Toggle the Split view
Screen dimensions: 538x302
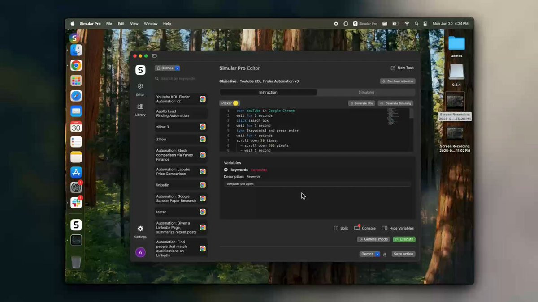(341, 228)
